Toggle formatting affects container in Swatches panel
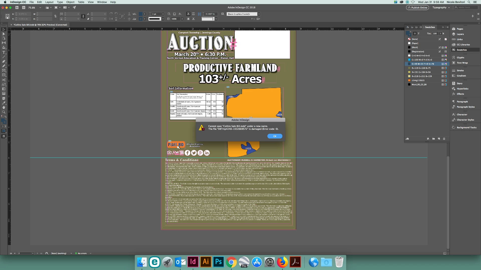Image resolution: width=481 pixels, height=270 pixels. click(x=415, y=33)
